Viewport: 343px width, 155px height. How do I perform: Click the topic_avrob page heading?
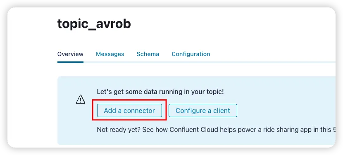(x=94, y=24)
